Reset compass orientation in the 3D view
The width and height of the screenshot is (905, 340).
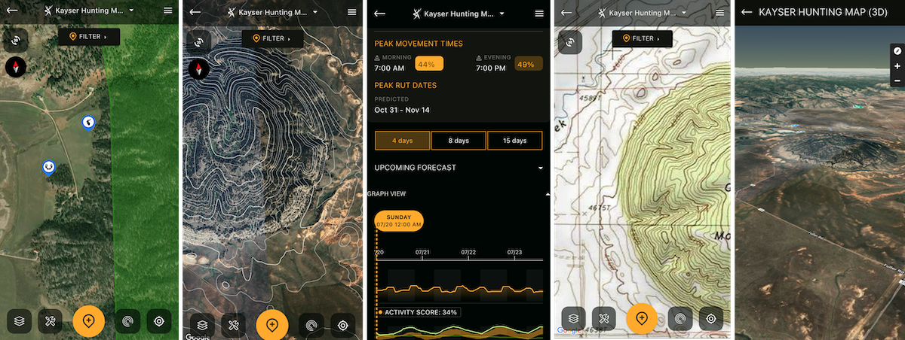click(x=897, y=50)
